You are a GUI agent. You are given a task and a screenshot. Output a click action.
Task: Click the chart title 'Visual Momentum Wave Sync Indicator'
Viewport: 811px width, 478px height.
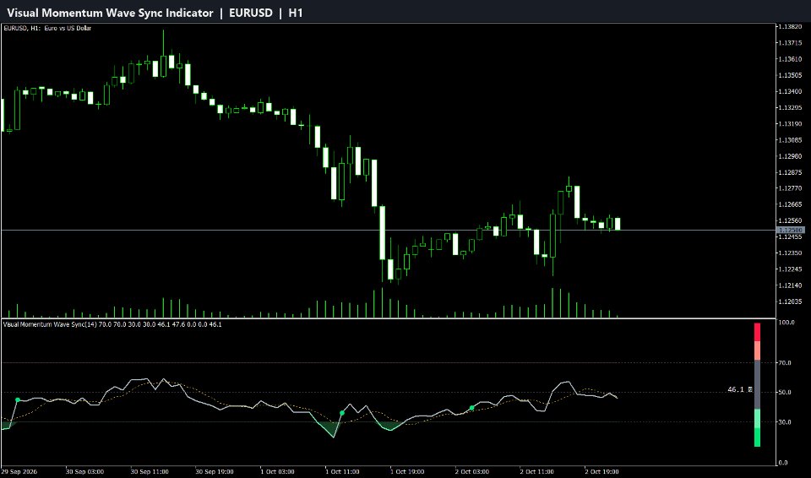(110, 13)
